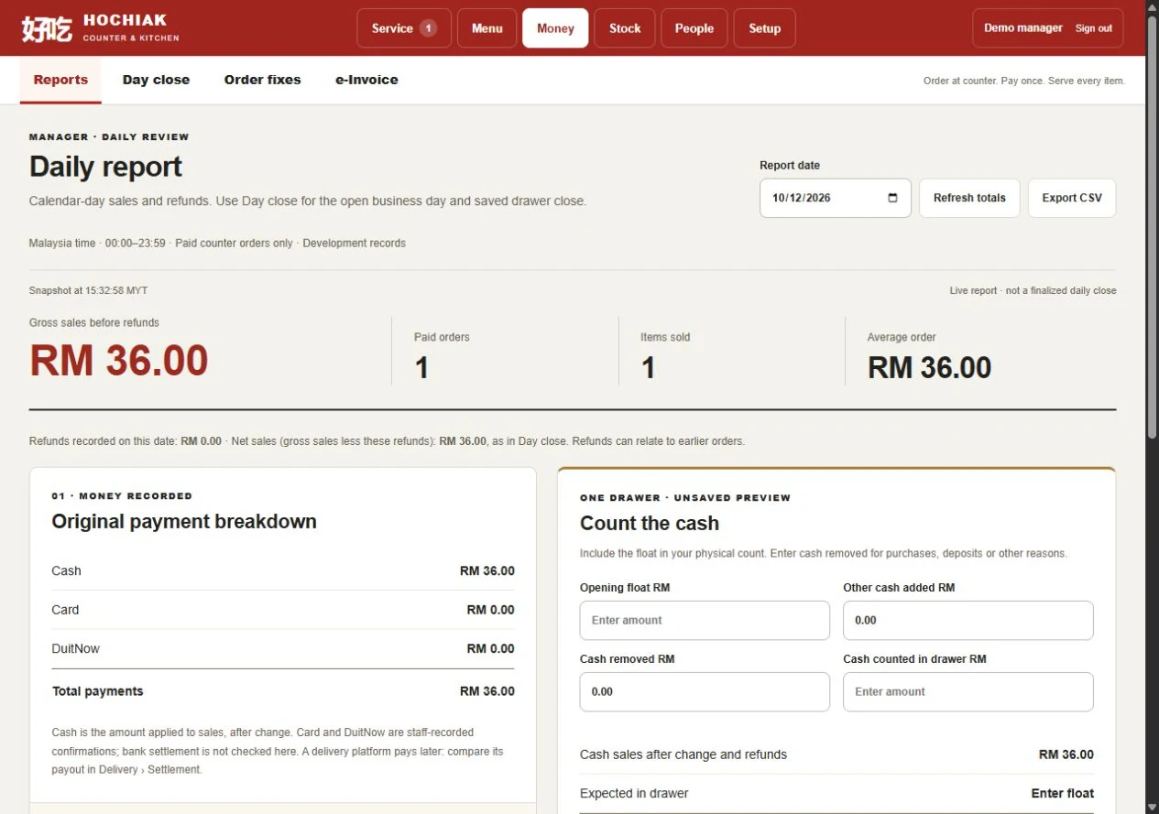Switch to the Day close sub-tab
Image resolution: width=1159 pixels, height=814 pixels.
[x=156, y=80]
